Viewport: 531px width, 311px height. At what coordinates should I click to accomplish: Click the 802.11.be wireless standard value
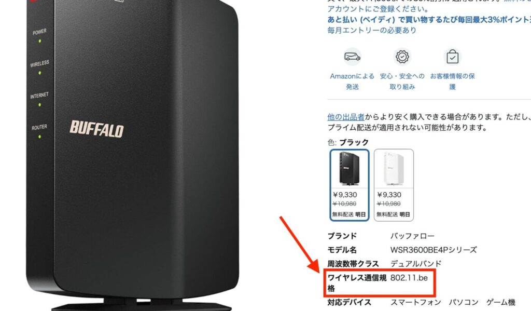pyautogui.click(x=409, y=278)
